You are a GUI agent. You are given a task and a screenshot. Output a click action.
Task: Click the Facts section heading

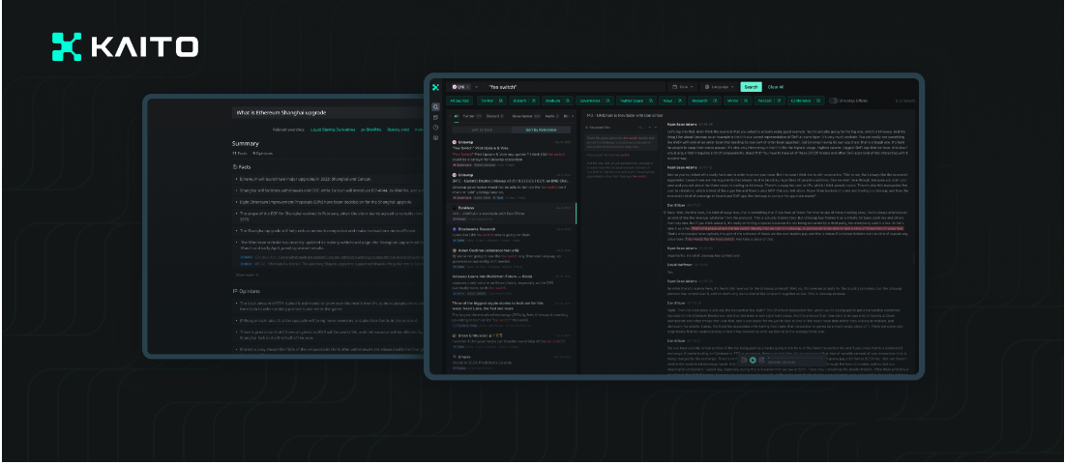(242, 167)
